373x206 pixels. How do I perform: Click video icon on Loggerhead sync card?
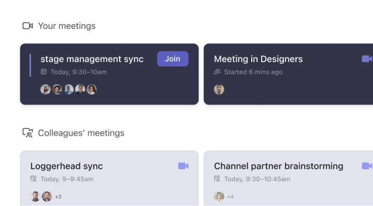point(183,166)
